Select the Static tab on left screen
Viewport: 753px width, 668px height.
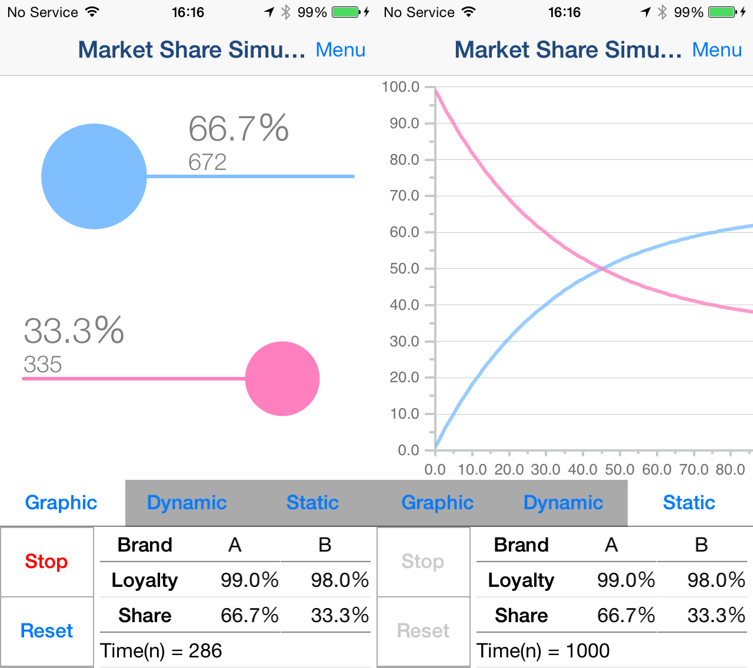[x=312, y=503]
